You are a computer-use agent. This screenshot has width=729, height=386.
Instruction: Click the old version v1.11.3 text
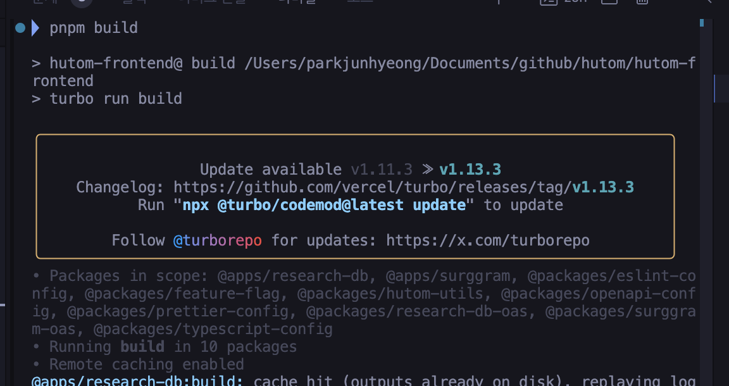tap(382, 170)
